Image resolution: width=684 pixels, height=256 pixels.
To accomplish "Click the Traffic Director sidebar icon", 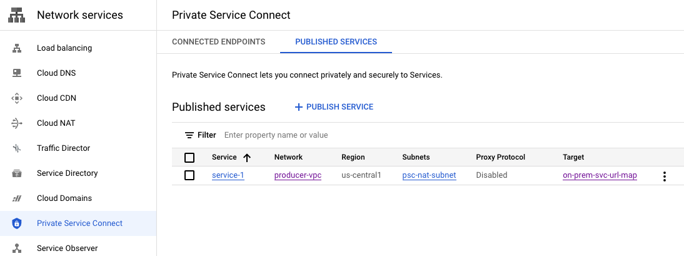I will [17, 148].
